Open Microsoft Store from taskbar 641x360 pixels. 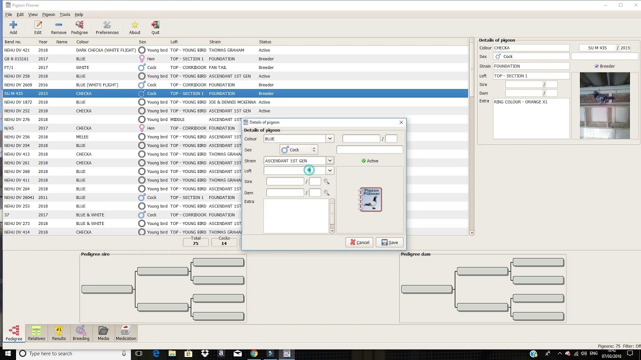(189, 353)
